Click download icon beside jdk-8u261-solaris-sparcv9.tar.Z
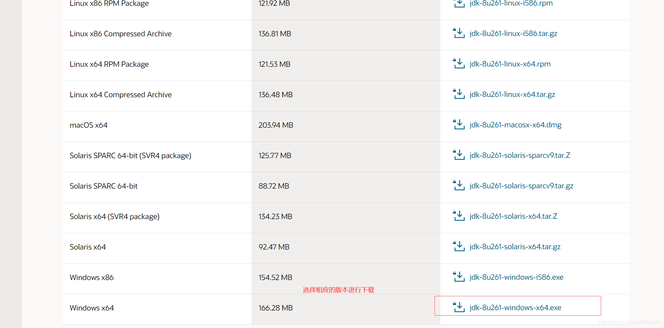Viewport: 664px width, 328px height. pyautogui.click(x=459, y=155)
